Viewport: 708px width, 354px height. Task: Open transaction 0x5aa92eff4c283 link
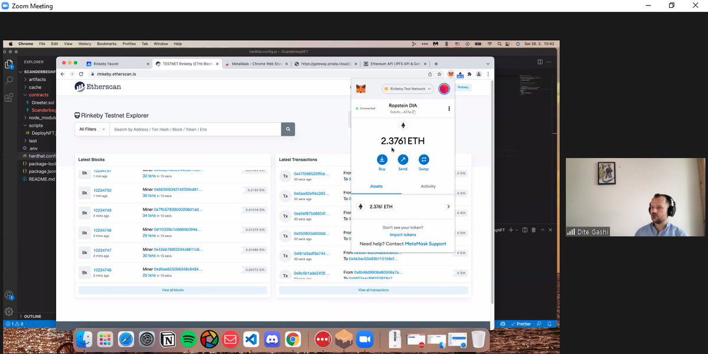(x=312, y=193)
